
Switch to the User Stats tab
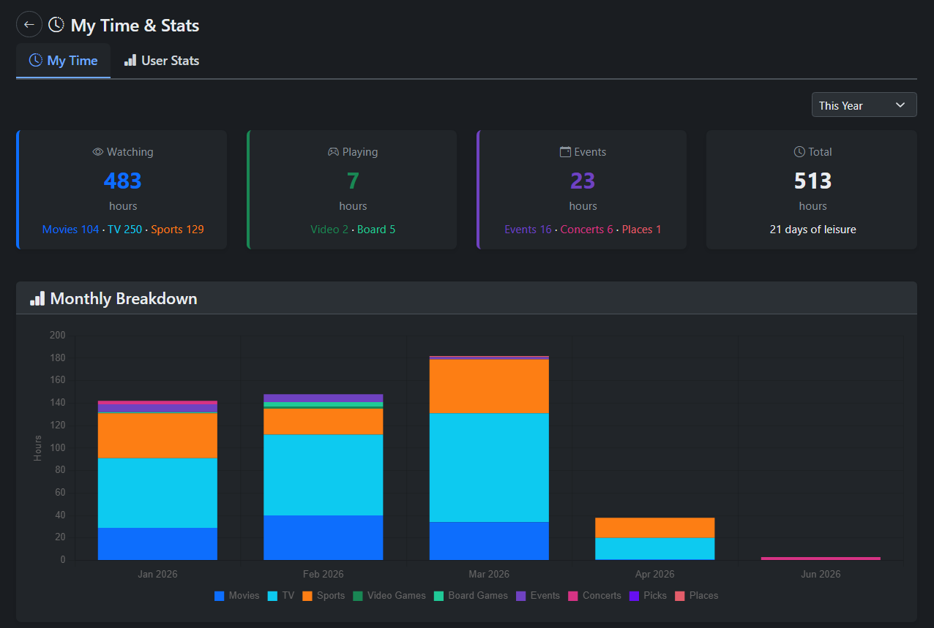[x=161, y=60]
